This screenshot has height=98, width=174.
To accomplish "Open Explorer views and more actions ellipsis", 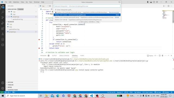I will [36, 6].
